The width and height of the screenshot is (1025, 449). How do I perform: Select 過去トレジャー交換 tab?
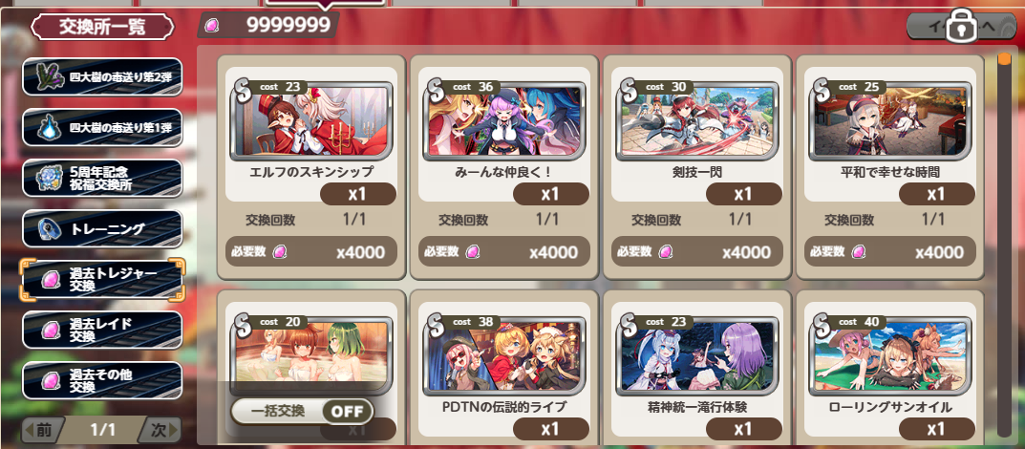click(102, 280)
